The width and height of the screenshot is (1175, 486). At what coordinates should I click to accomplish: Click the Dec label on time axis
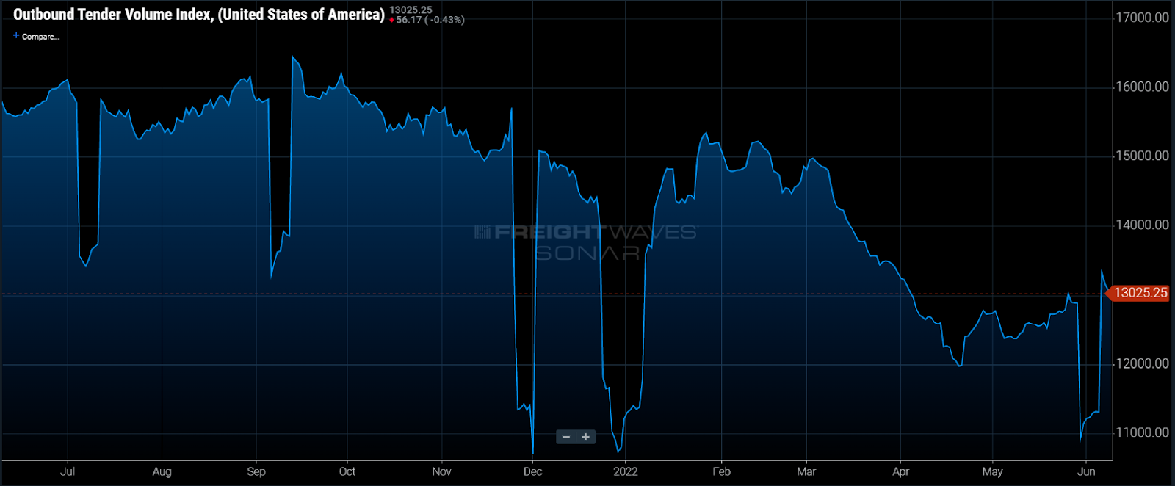[532, 471]
